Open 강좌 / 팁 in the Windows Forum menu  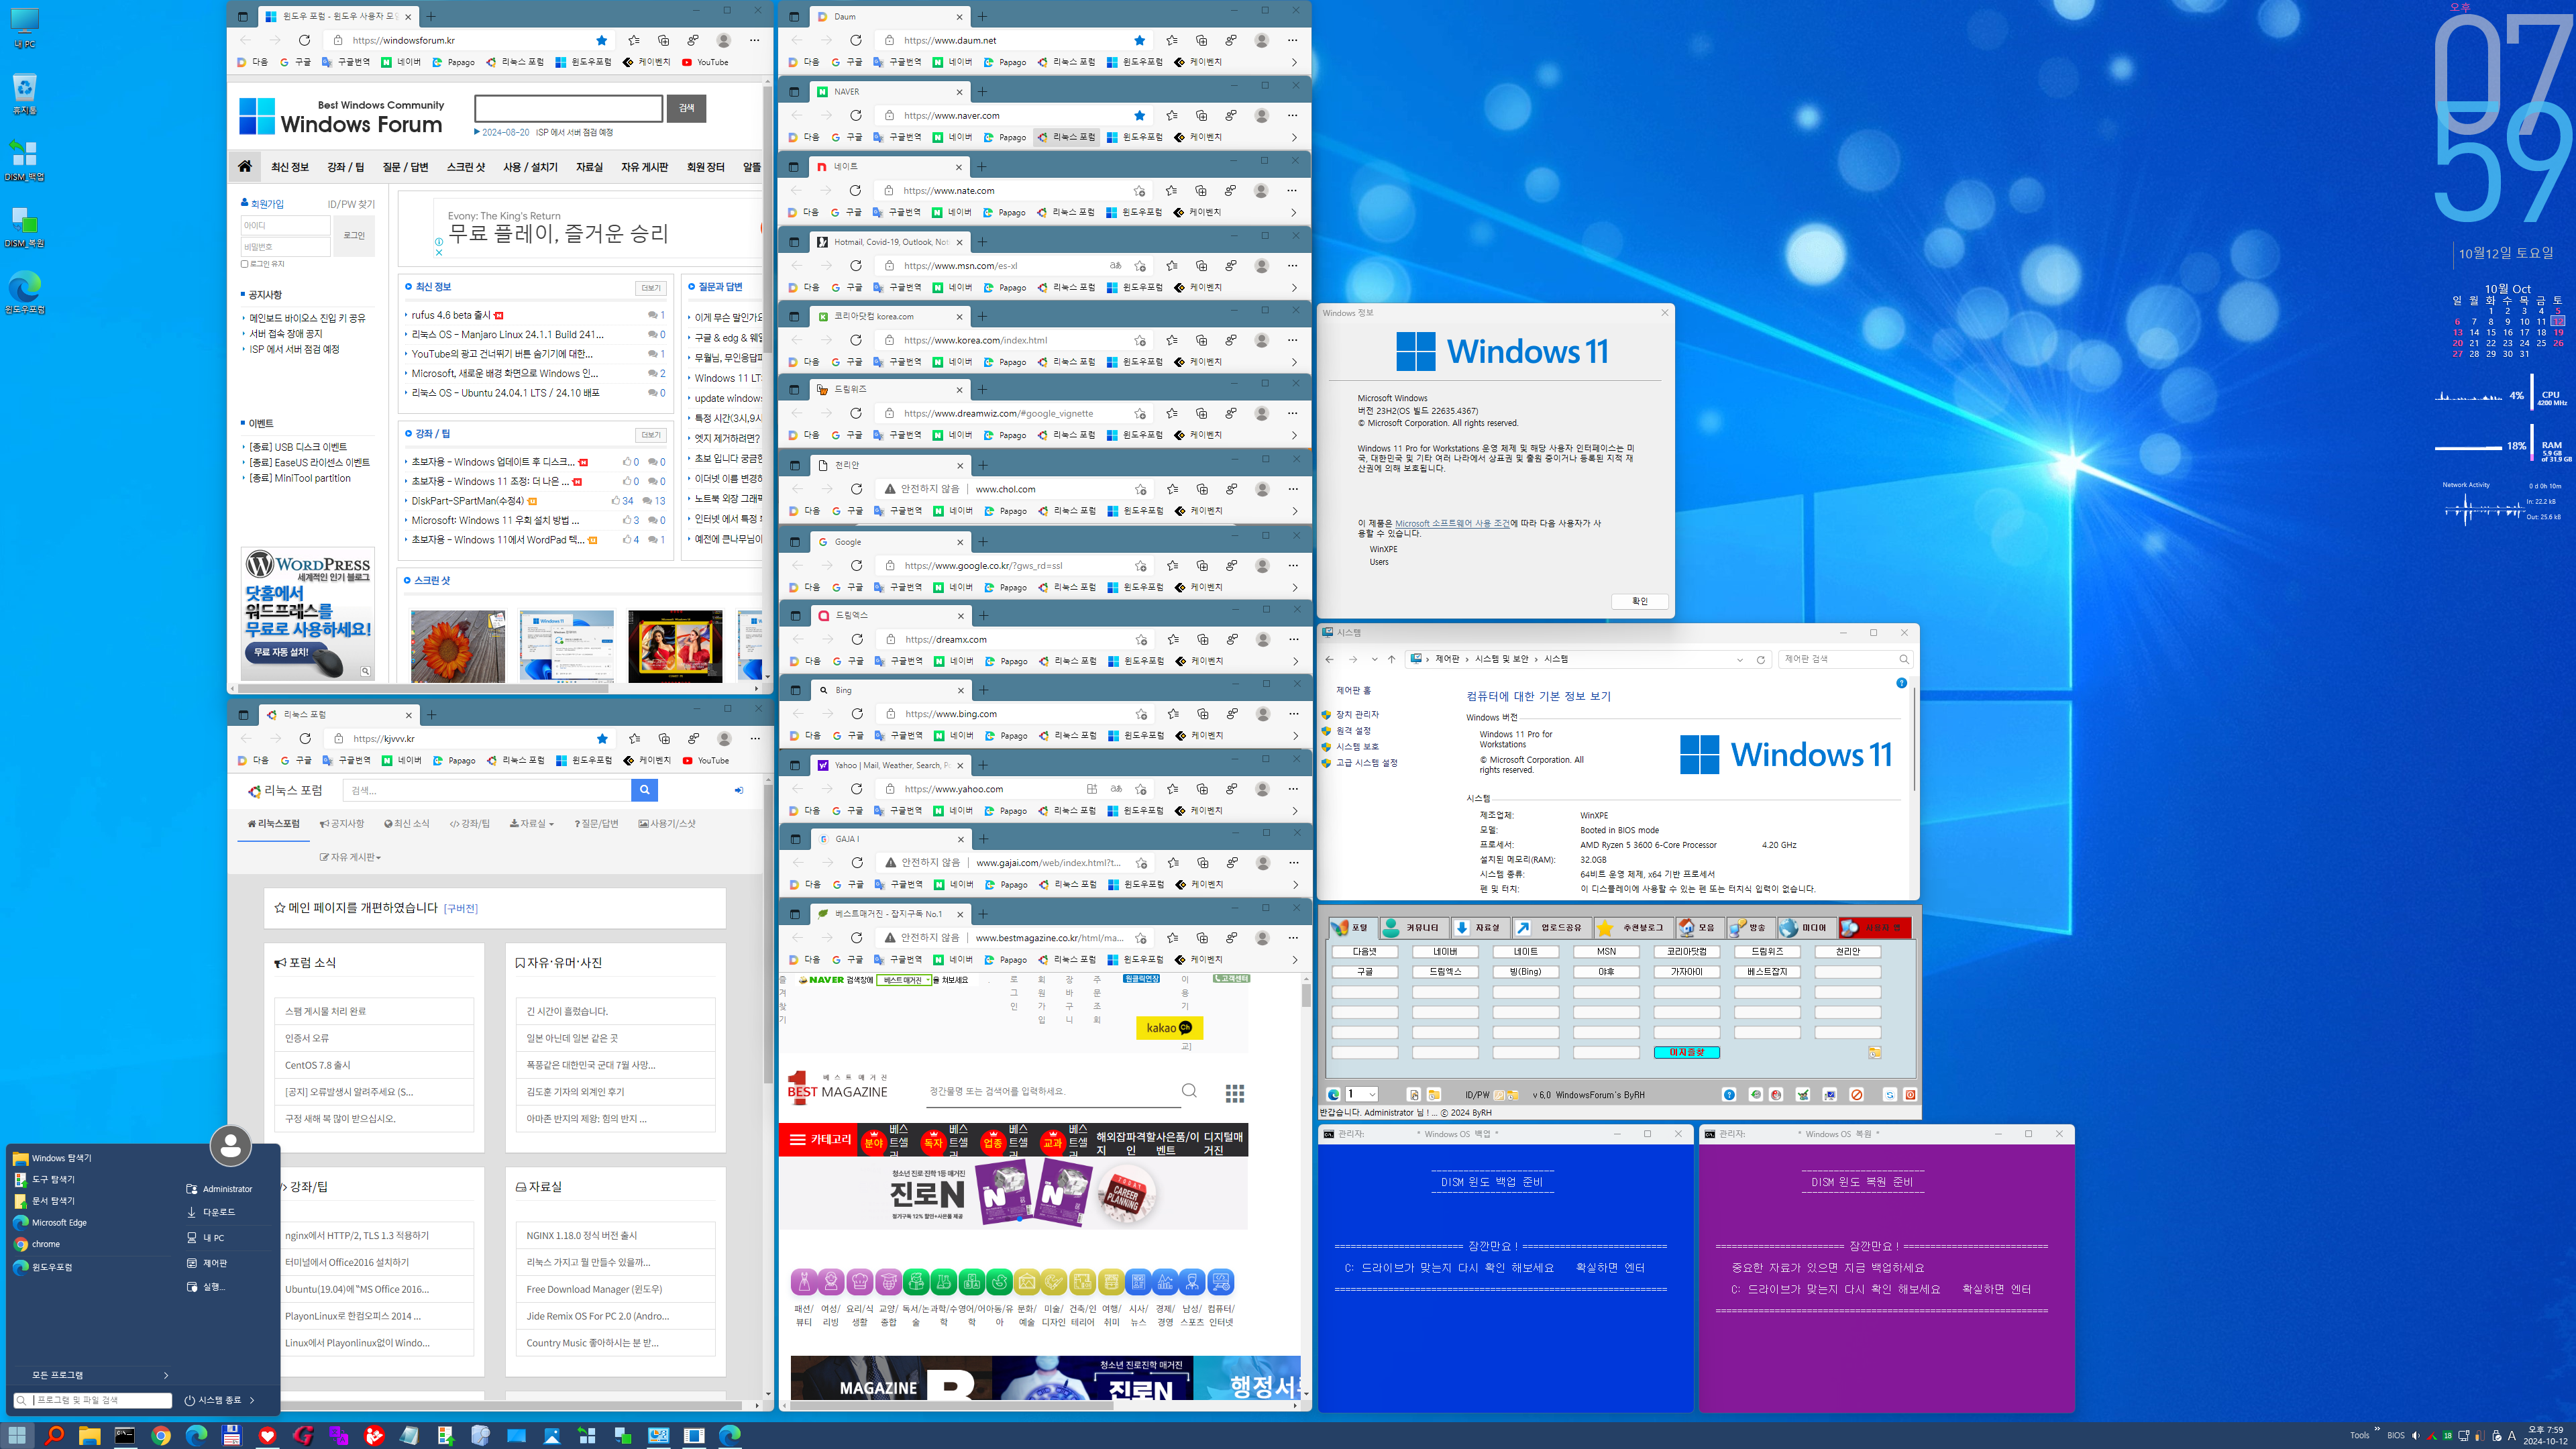[346, 167]
